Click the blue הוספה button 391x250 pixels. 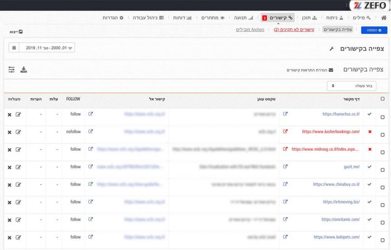pos(374,30)
